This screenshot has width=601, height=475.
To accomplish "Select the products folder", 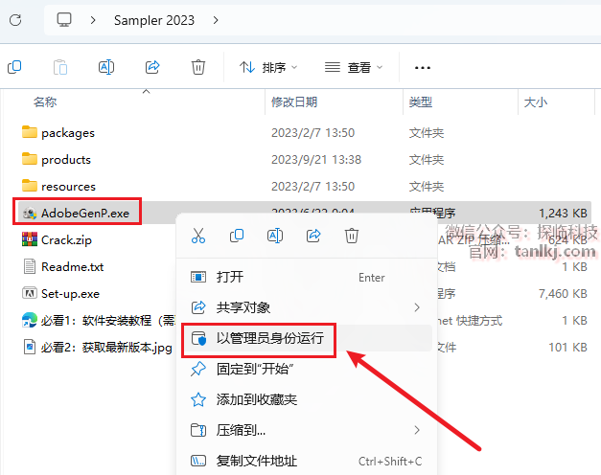I will [x=66, y=159].
